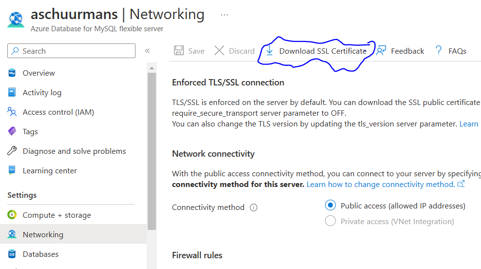Screen dimensions: 481x269
Task: Click the Databases DB icon
Action: 12,254
